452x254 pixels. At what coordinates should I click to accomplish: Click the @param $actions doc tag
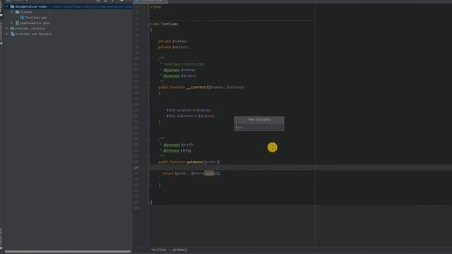(180, 75)
